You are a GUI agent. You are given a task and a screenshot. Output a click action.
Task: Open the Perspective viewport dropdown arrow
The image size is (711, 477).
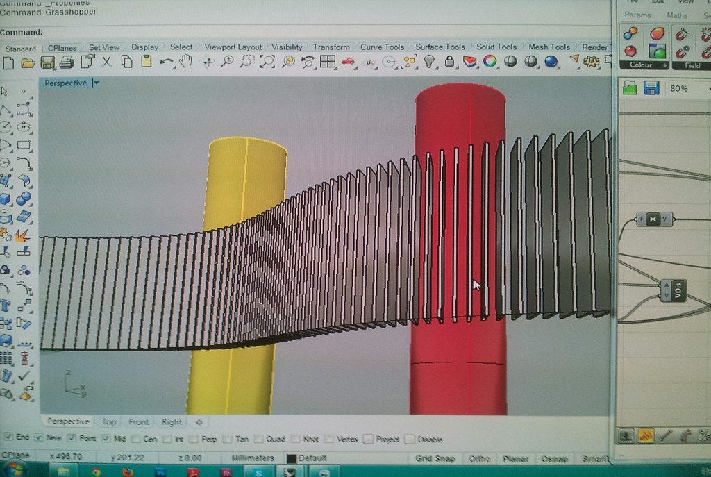(96, 83)
